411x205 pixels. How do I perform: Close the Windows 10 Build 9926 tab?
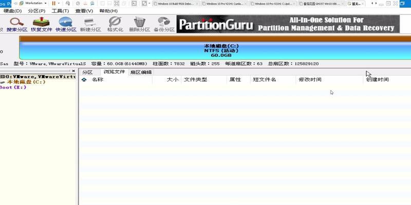(197, 4)
